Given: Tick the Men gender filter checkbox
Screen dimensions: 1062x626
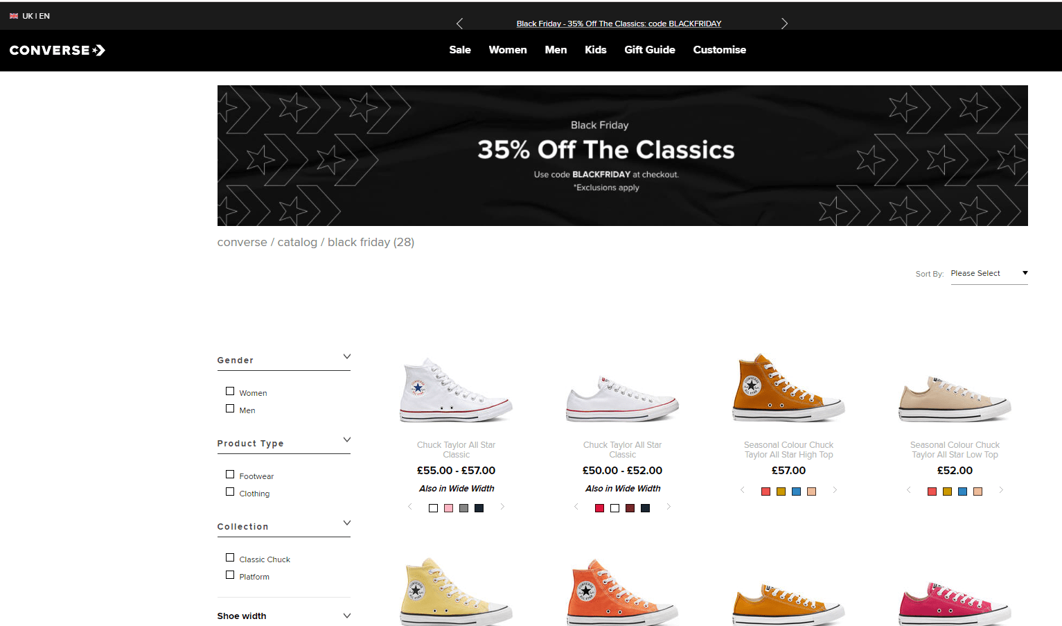Looking at the screenshot, I should (230, 408).
